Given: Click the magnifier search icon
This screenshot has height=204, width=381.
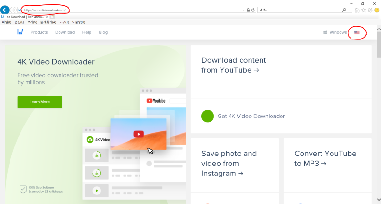Looking at the screenshot, I should pyautogui.click(x=344, y=10).
